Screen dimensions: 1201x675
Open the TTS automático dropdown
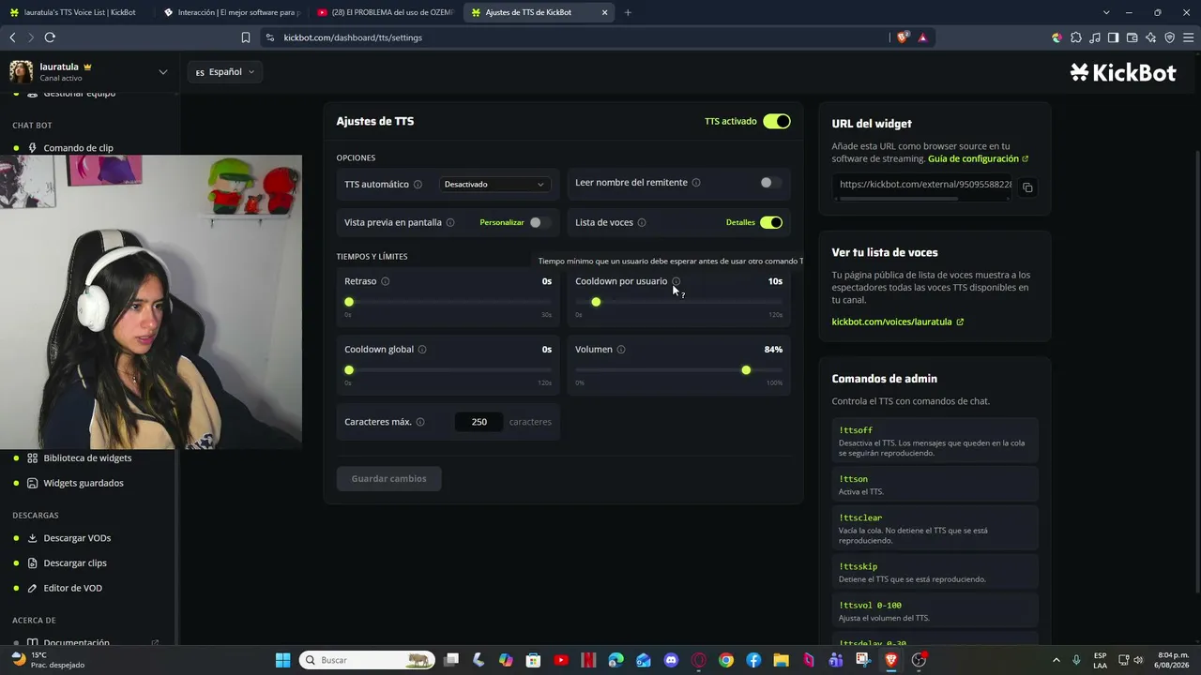point(494,185)
